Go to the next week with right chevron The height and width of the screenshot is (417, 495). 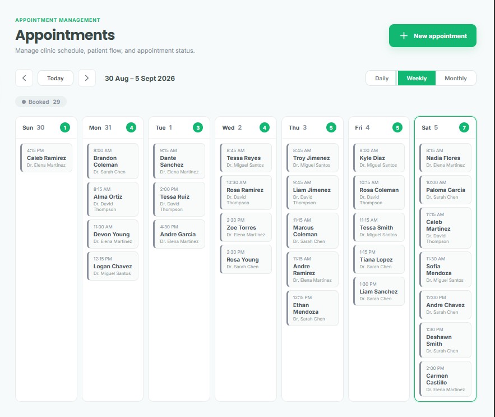(x=87, y=78)
